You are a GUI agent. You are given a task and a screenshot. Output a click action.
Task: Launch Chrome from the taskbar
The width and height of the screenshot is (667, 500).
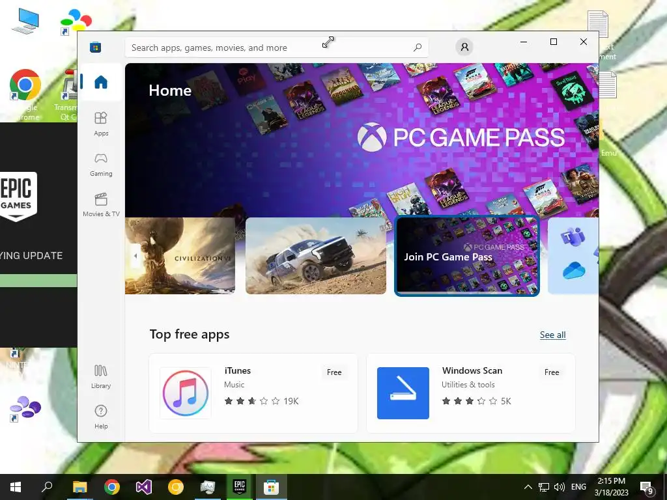pyautogui.click(x=111, y=487)
